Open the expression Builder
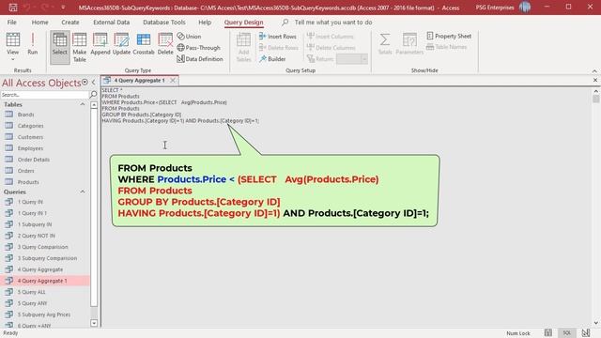 click(272, 59)
